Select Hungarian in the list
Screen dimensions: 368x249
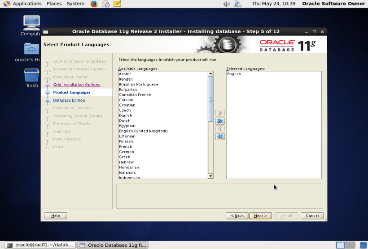tap(163, 167)
